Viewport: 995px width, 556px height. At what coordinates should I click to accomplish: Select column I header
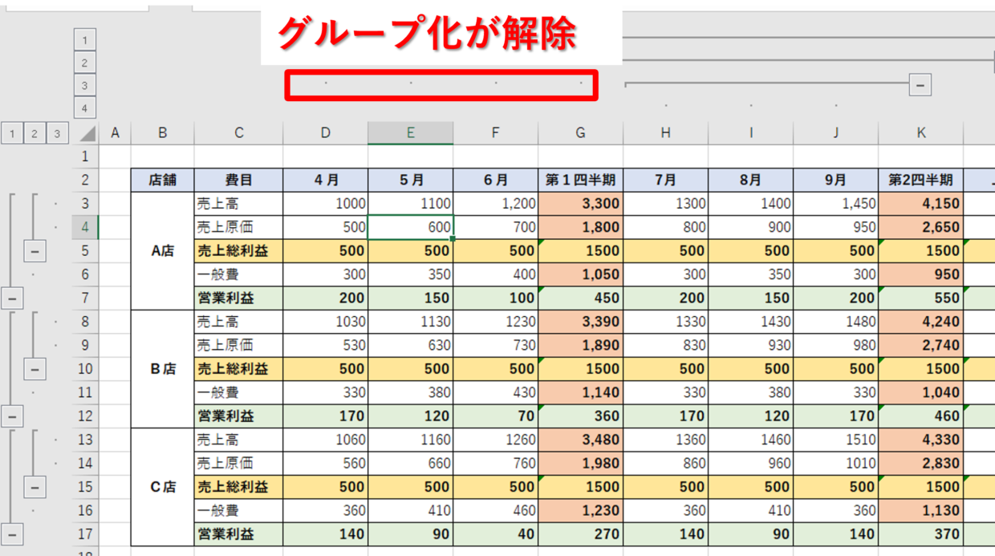pyautogui.click(x=750, y=133)
